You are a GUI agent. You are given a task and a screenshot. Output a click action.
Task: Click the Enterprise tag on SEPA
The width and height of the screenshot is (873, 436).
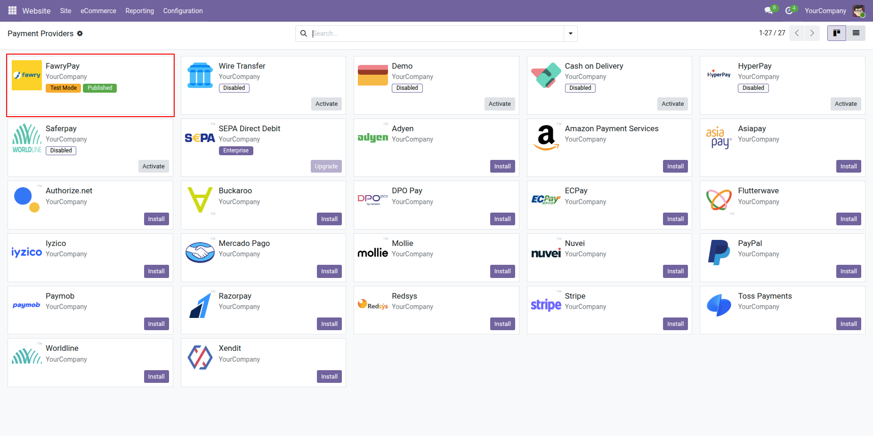tap(236, 151)
